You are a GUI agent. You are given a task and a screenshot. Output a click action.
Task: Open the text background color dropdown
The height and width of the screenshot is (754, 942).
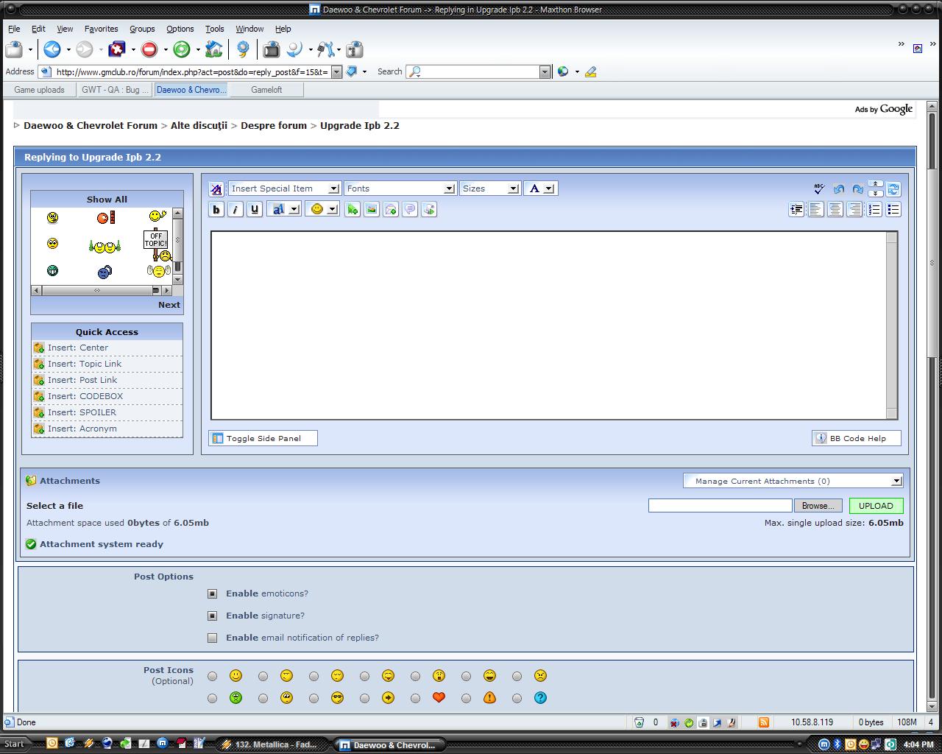pos(283,210)
